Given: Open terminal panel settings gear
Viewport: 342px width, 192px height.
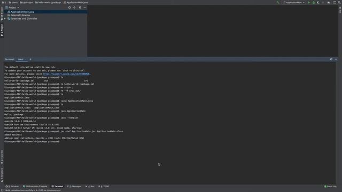Looking at the screenshot, I should 331,59.
